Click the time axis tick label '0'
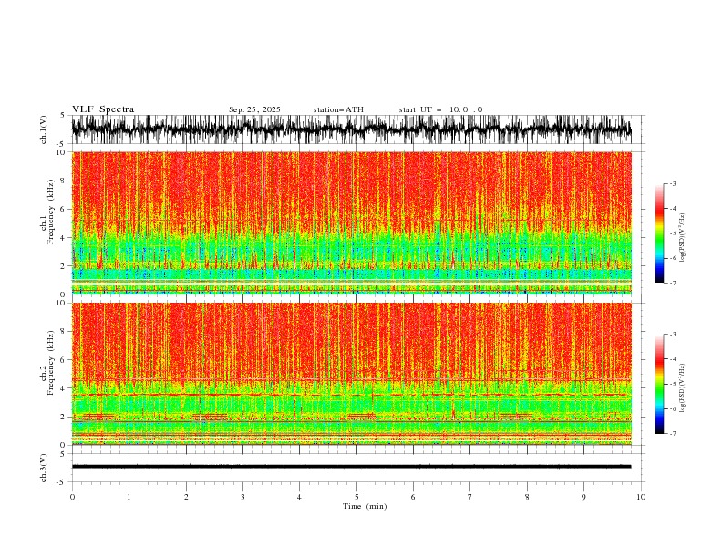 [72, 497]
